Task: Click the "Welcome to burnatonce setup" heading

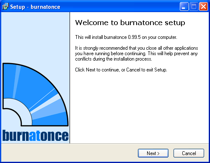Action: tap(130, 23)
